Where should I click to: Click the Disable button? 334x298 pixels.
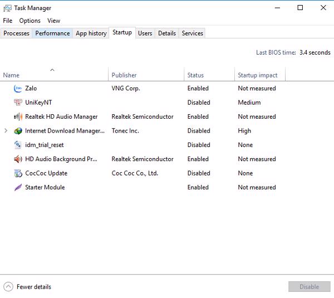[310, 287]
